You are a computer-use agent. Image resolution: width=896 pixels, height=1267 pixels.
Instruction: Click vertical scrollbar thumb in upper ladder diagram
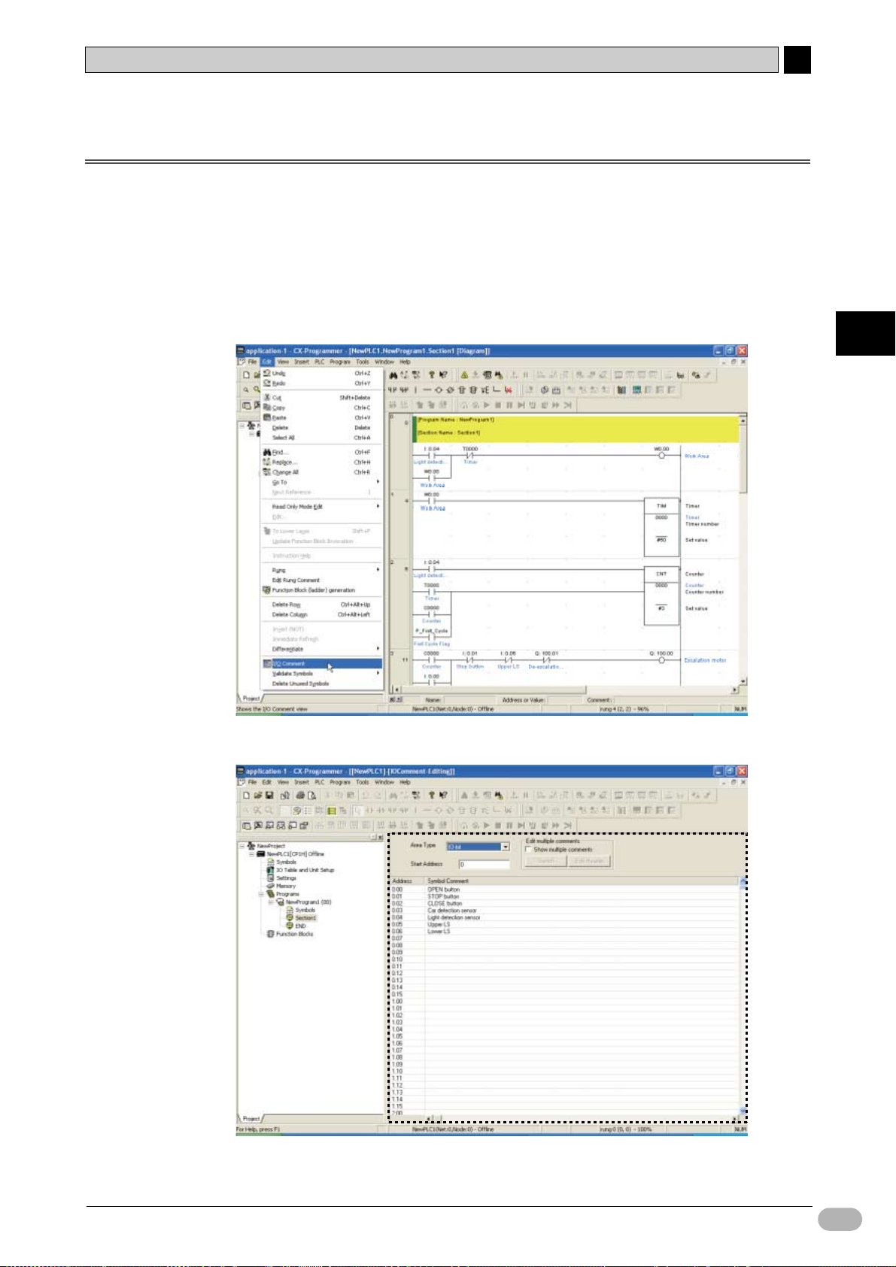click(744, 459)
